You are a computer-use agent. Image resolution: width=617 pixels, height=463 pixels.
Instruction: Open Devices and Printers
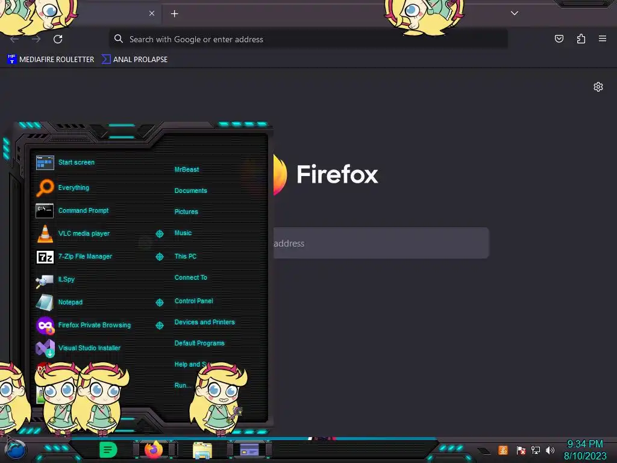click(204, 322)
